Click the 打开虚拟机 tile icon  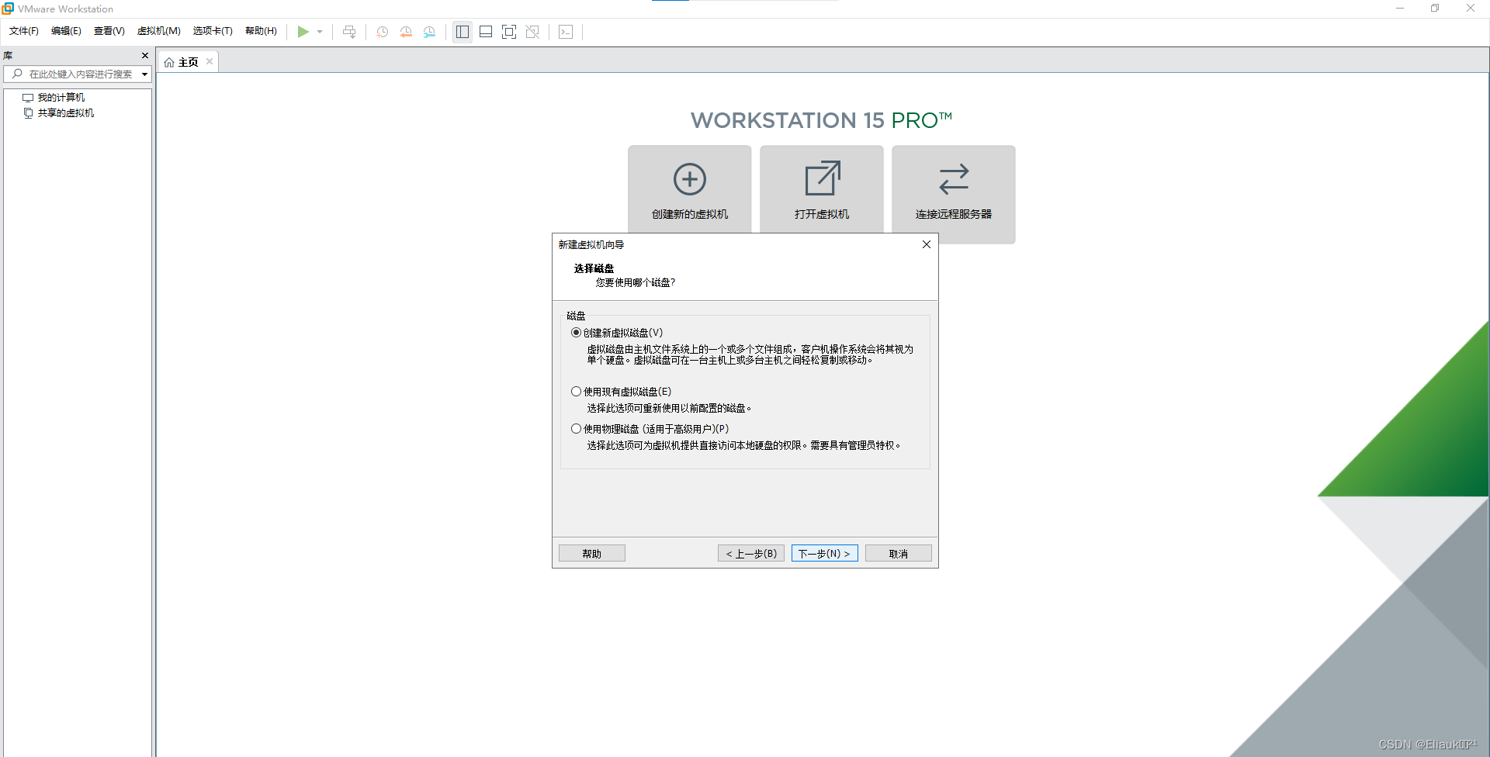pos(822,178)
